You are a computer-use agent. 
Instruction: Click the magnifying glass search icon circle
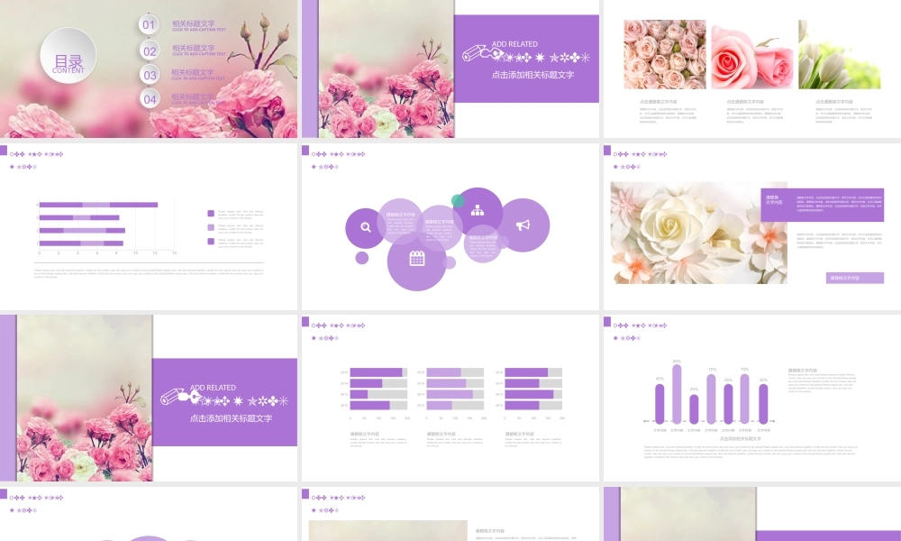pyautogui.click(x=365, y=227)
